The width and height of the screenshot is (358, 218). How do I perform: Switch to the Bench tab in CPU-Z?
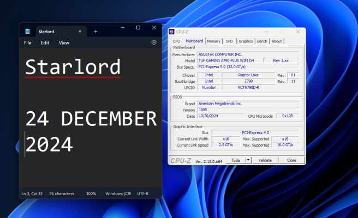(x=262, y=41)
